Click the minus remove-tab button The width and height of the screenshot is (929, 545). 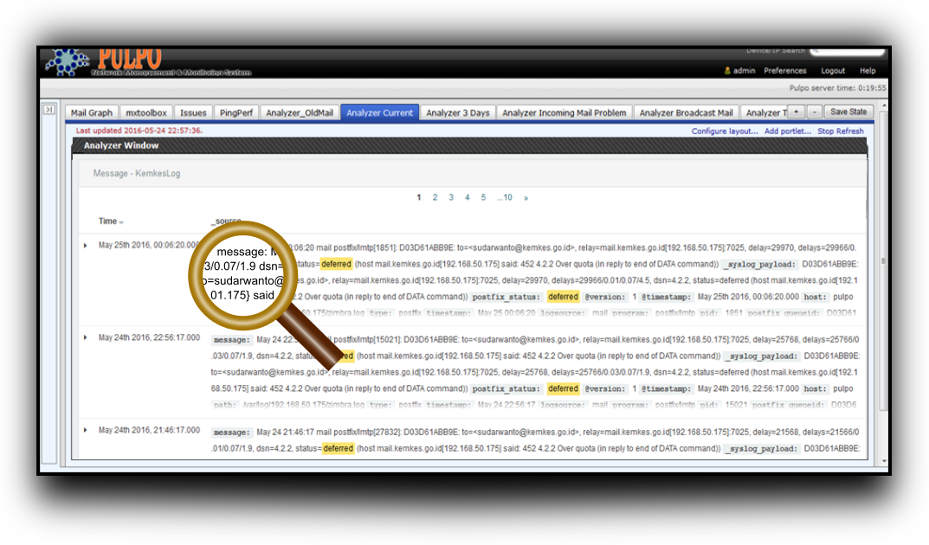pyautogui.click(x=815, y=112)
